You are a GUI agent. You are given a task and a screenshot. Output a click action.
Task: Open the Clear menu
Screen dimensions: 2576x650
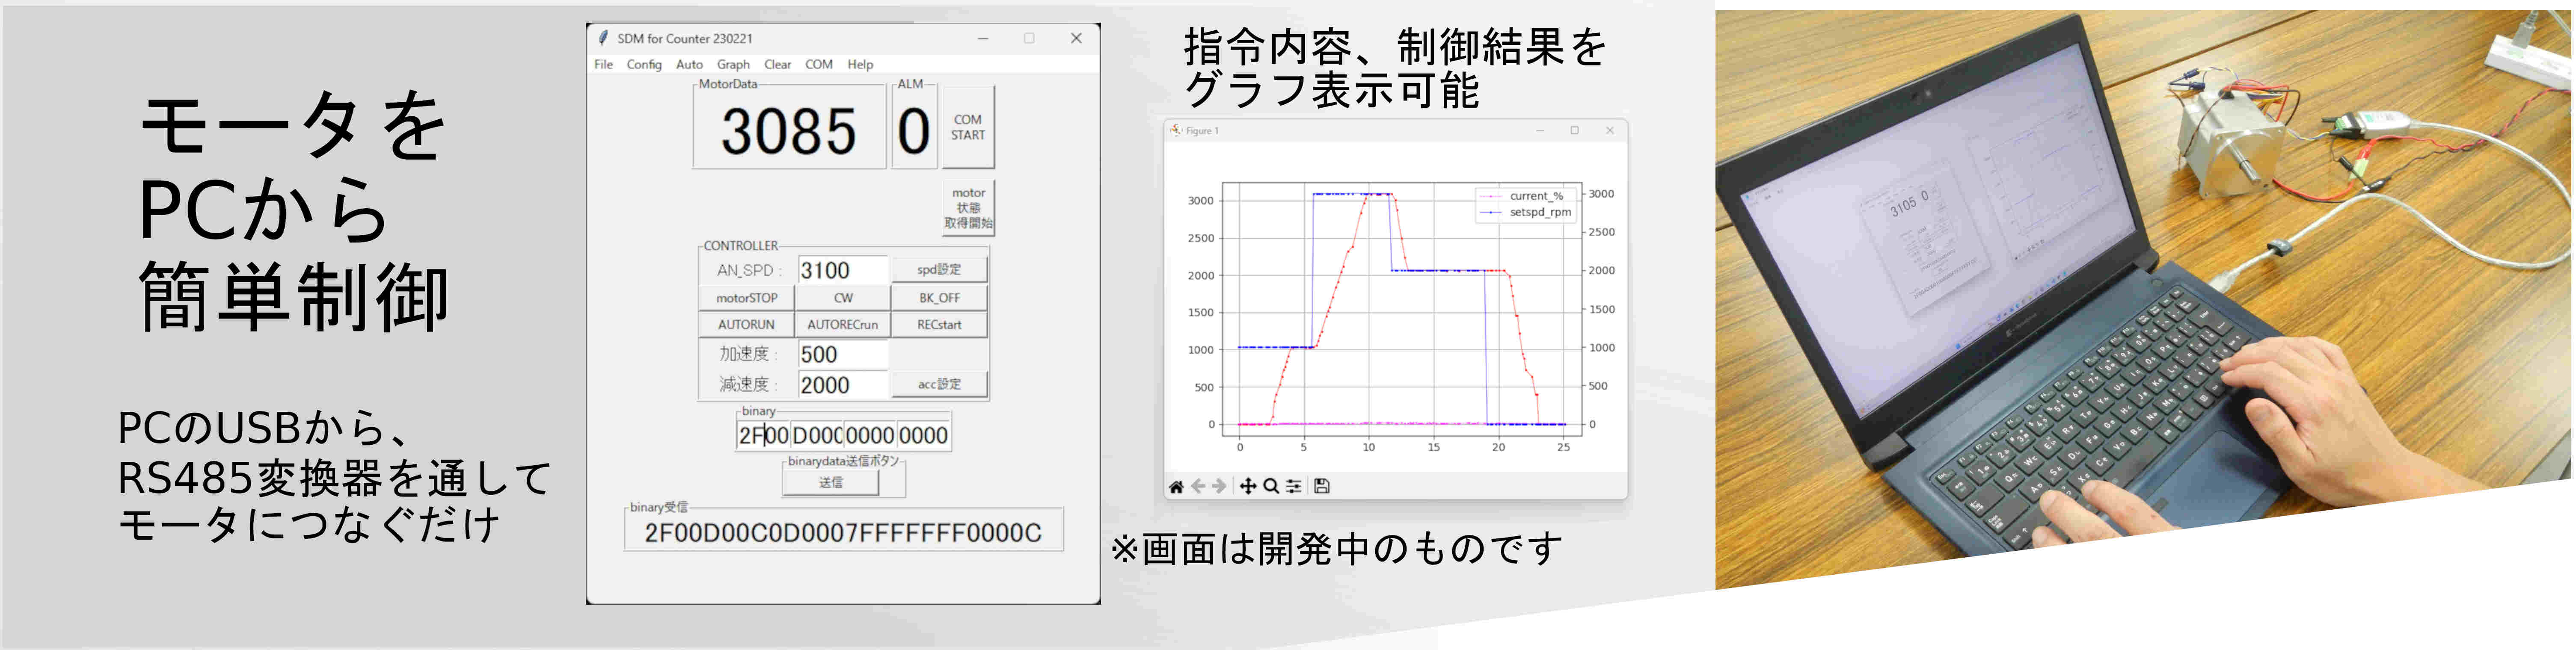777,64
